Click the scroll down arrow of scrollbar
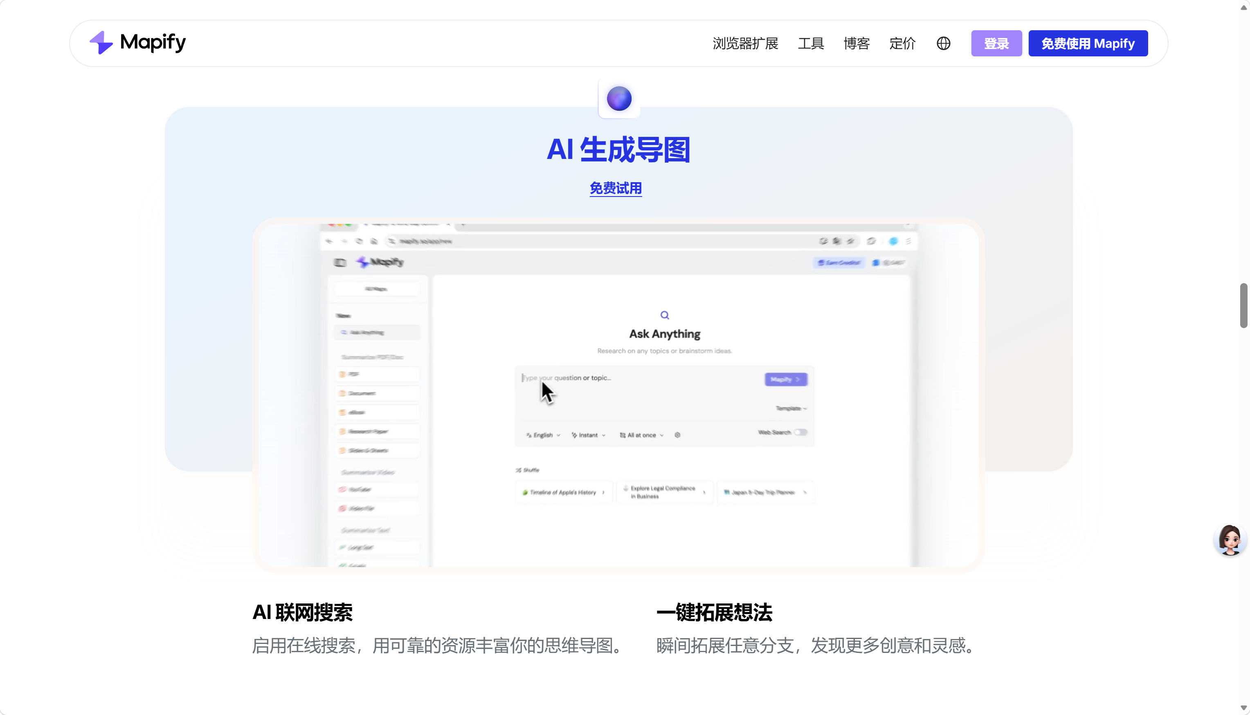The height and width of the screenshot is (715, 1250). 1243,708
